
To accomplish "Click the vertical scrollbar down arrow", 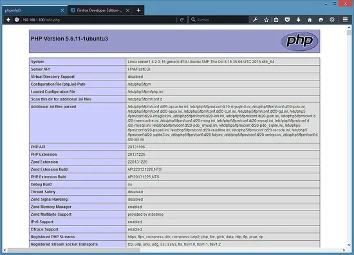I will tap(349, 245).
